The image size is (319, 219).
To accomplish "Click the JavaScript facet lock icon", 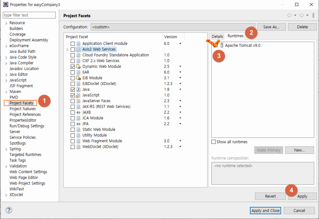I will point(78,95).
